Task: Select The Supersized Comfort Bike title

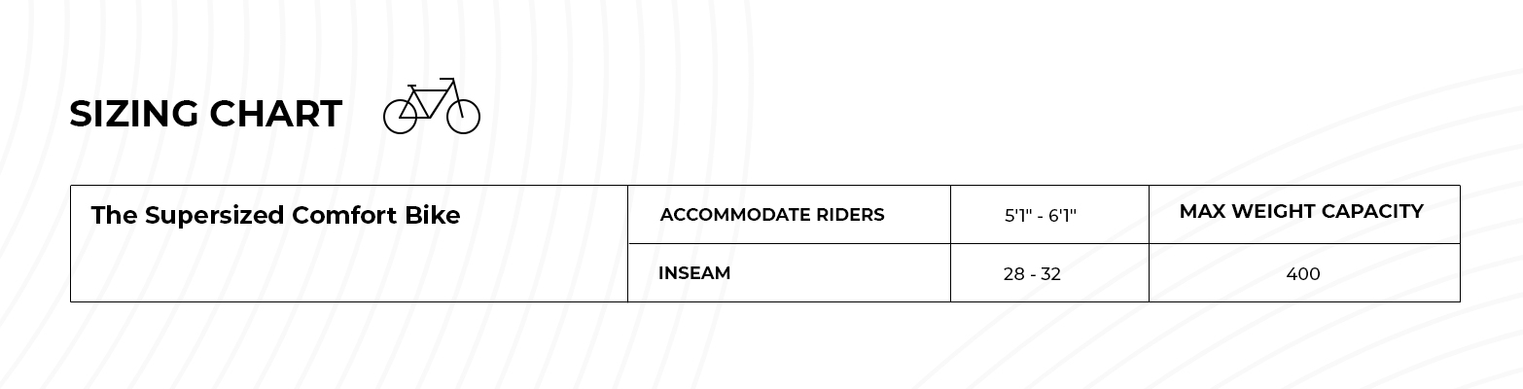Action: [x=275, y=216]
